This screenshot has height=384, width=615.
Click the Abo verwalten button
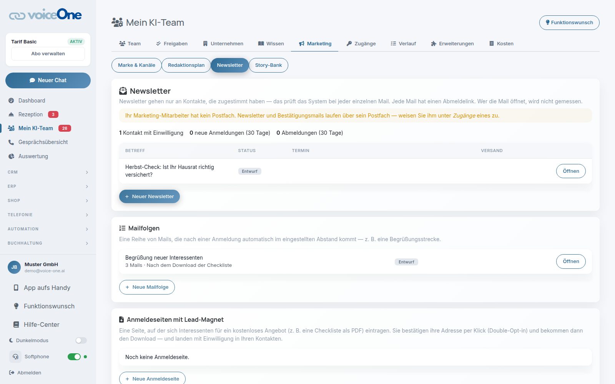[48, 54]
